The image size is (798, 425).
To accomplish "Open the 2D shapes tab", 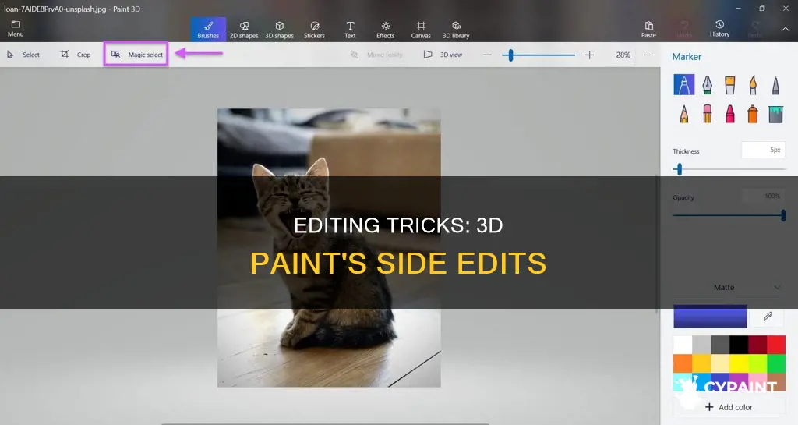I will tap(244, 30).
